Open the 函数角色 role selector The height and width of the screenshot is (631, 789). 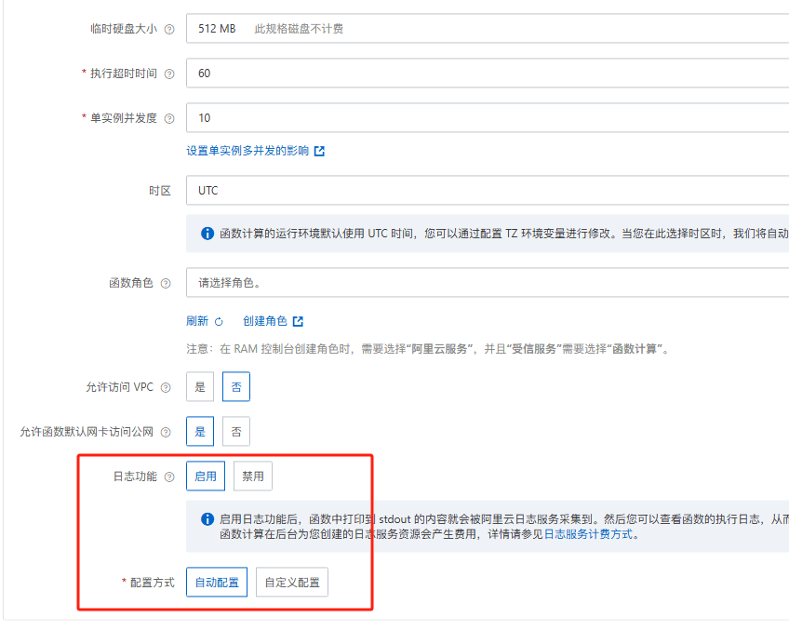pos(488,282)
